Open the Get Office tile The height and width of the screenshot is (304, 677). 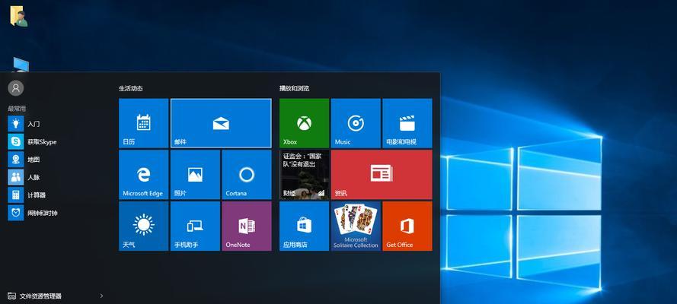click(407, 226)
